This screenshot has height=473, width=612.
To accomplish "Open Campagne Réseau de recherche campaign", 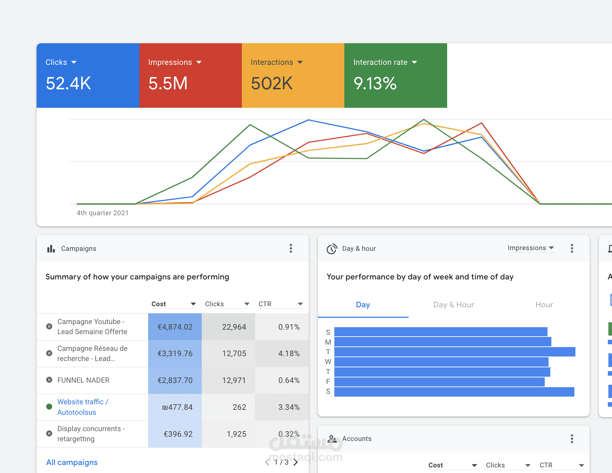I will pyautogui.click(x=92, y=353).
